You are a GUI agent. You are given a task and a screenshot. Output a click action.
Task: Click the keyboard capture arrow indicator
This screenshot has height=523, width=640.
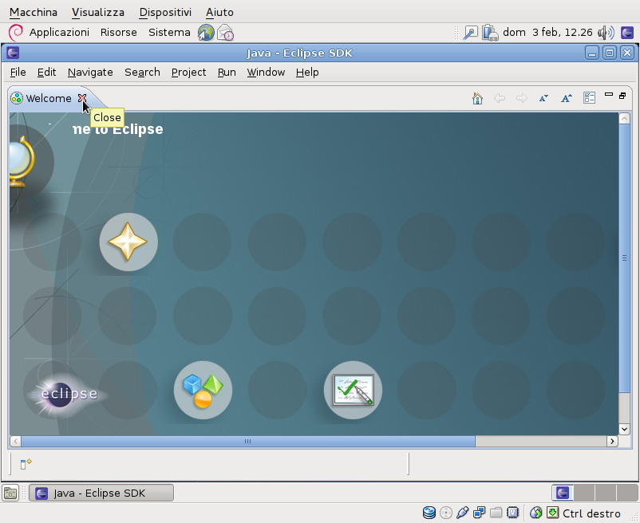click(553, 513)
